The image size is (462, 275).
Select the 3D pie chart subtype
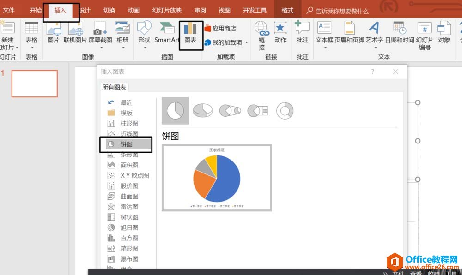[202, 111]
